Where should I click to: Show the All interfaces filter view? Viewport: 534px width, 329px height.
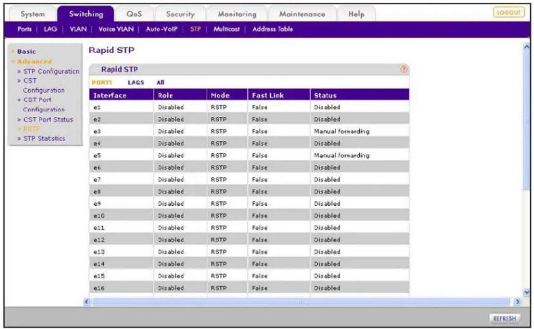(161, 82)
